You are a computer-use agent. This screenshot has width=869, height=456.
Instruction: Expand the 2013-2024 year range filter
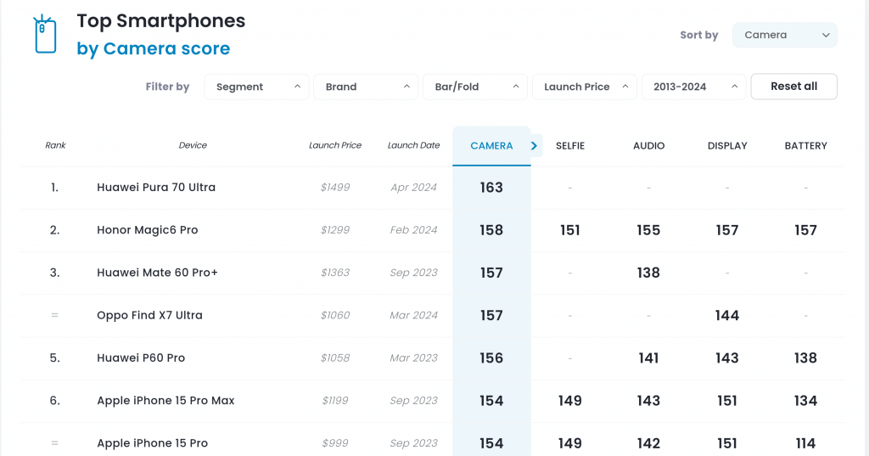[693, 87]
